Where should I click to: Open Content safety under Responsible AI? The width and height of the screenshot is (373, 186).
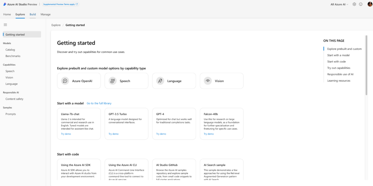coord(14,99)
